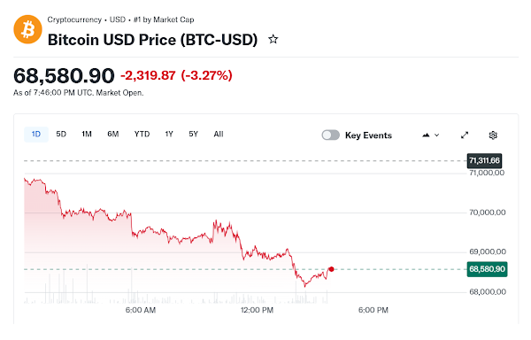Click the green 68,580.90 price label
The width and height of the screenshot is (531, 340).
coord(487,269)
